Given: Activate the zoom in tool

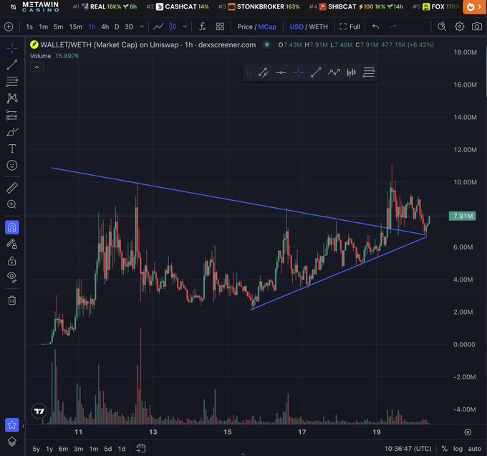Looking at the screenshot, I should tap(12, 204).
